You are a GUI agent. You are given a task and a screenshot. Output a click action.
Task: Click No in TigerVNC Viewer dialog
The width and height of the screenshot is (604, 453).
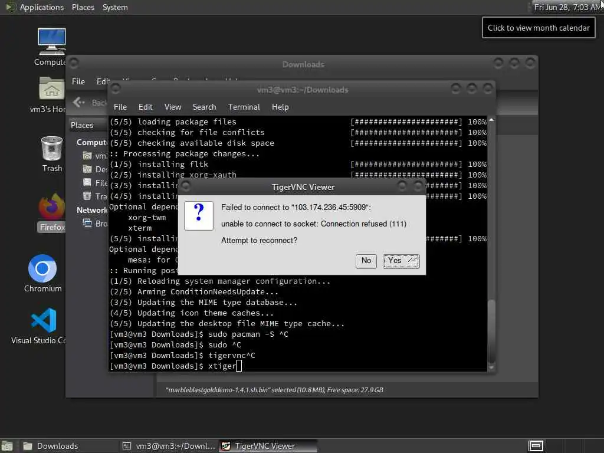click(366, 261)
